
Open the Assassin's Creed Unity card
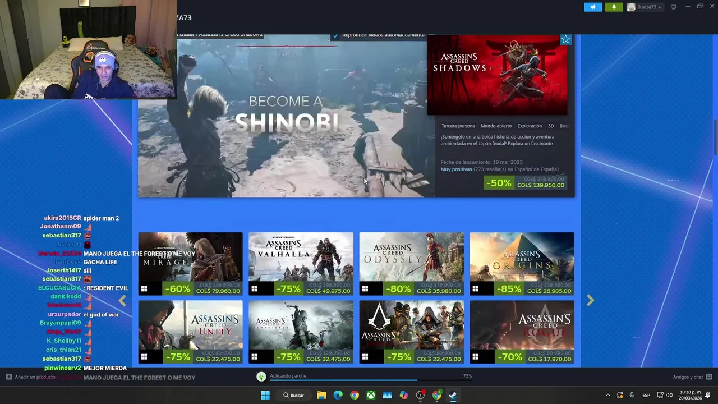click(x=190, y=332)
